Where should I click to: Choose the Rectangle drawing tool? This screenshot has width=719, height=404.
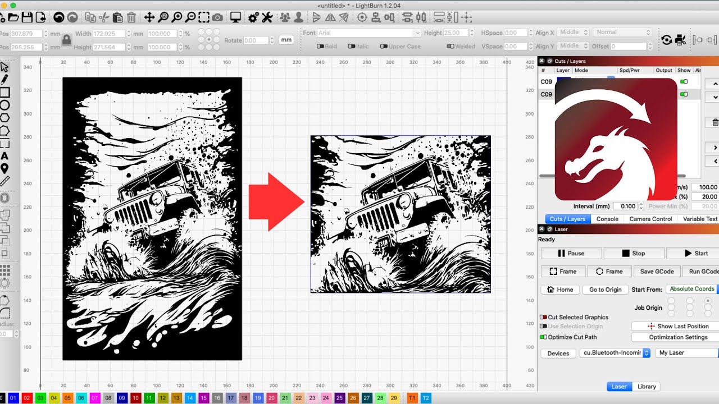[4, 92]
